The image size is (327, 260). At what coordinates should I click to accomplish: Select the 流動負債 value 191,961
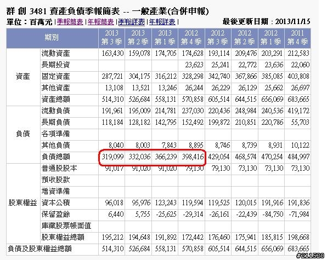click(x=112, y=111)
